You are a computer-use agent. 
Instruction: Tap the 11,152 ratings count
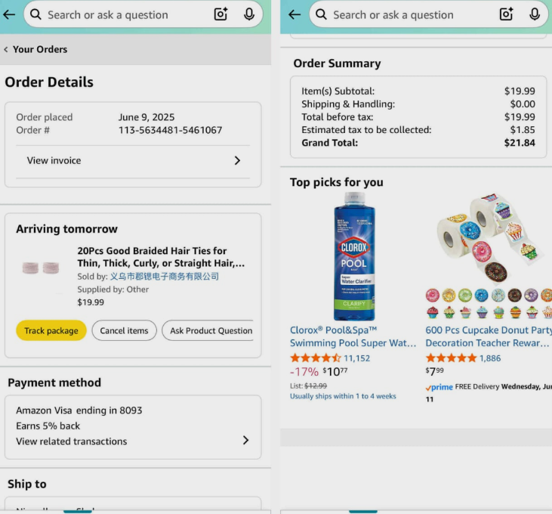coord(356,358)
